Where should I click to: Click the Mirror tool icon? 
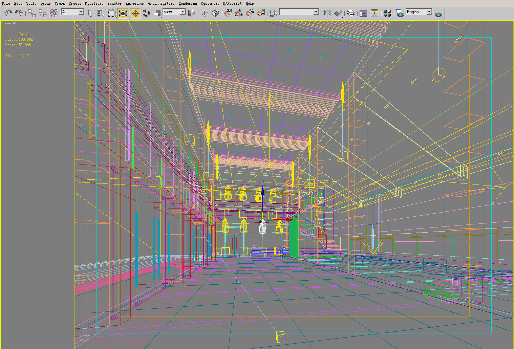[327, 13]
